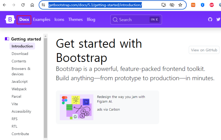Click the ABP extension icon
Viewport: 221px width, 140px height.
pyautogui.click(x=212, y=5)
